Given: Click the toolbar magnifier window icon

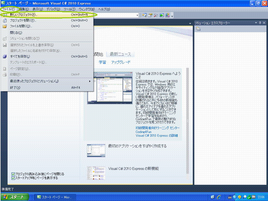Looking at the screenshot, I should click(x=144, y=15).
